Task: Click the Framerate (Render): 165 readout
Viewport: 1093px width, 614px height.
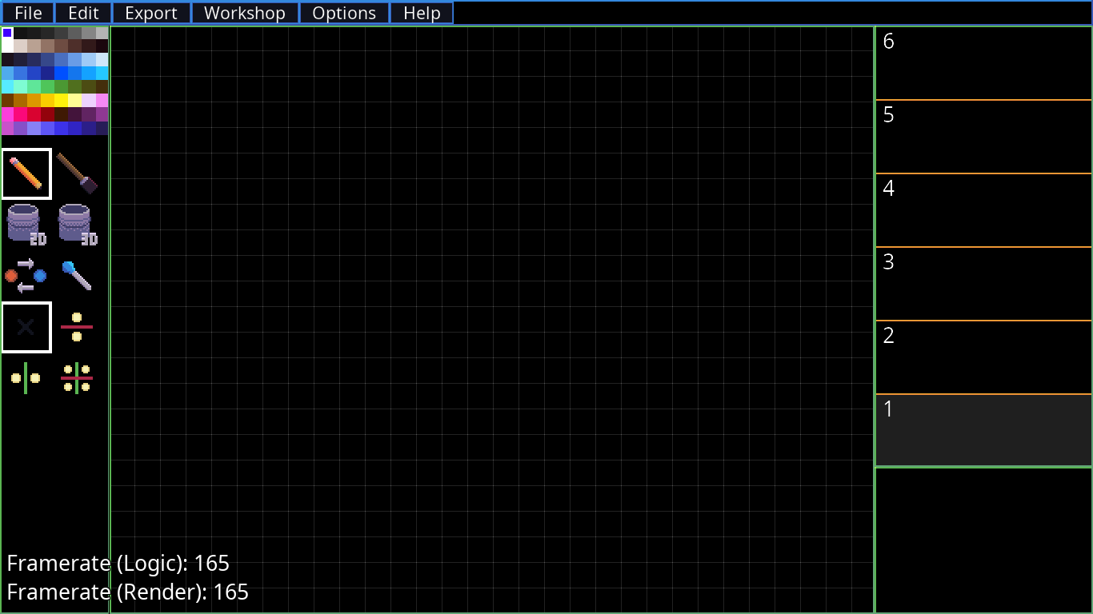Action: pos(128,592)
